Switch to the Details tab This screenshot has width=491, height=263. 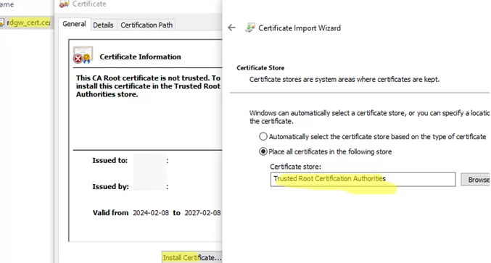point(103,25)
